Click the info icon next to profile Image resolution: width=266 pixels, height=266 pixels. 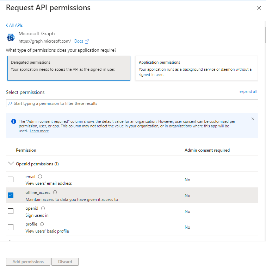[x=42, y=224]
